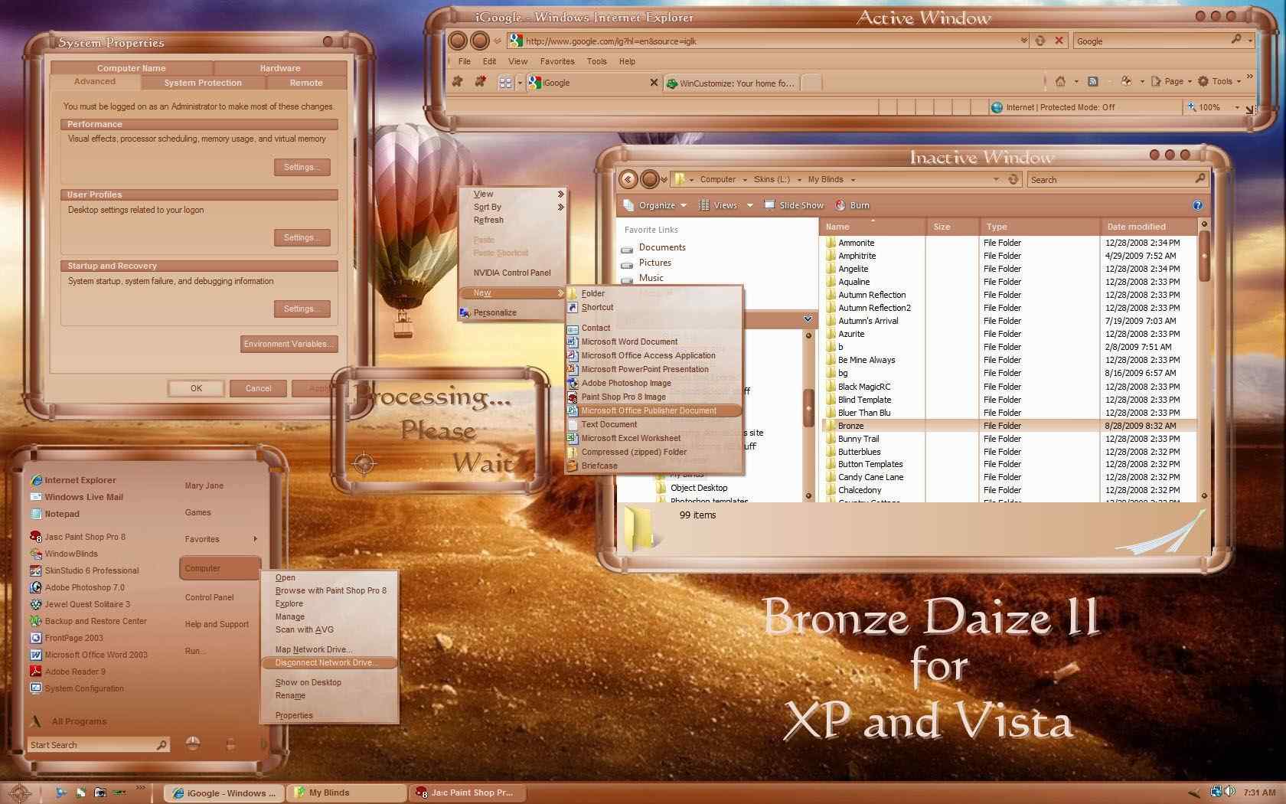Open All Programs in the Start menu

[x=79, y=721]
